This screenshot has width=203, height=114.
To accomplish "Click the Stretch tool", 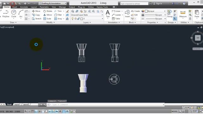I will pos(36,19).
